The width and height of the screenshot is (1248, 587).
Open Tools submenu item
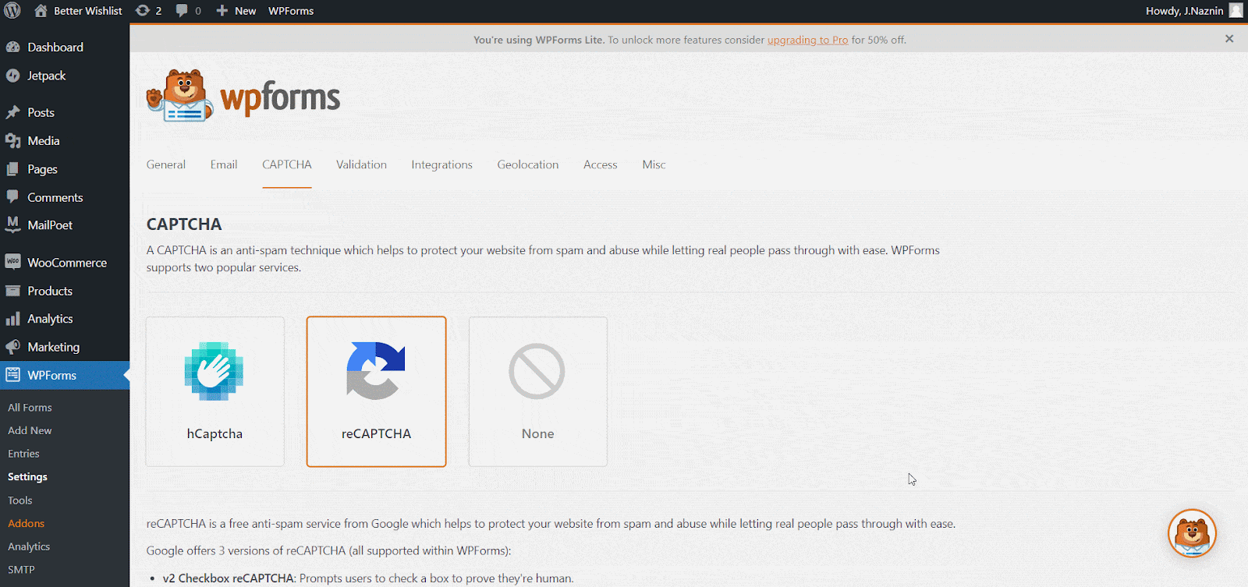click(x=20, y=500)
